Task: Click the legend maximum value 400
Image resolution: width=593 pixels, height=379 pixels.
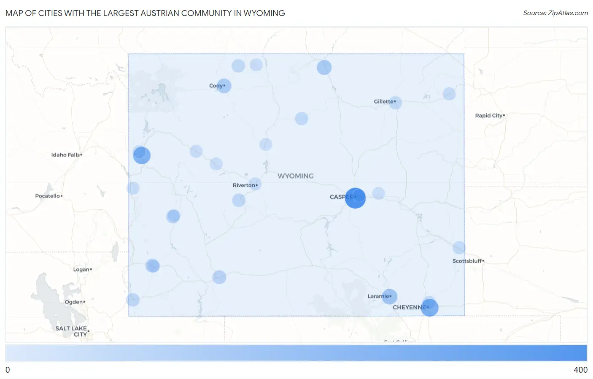Action: [580, 370]
